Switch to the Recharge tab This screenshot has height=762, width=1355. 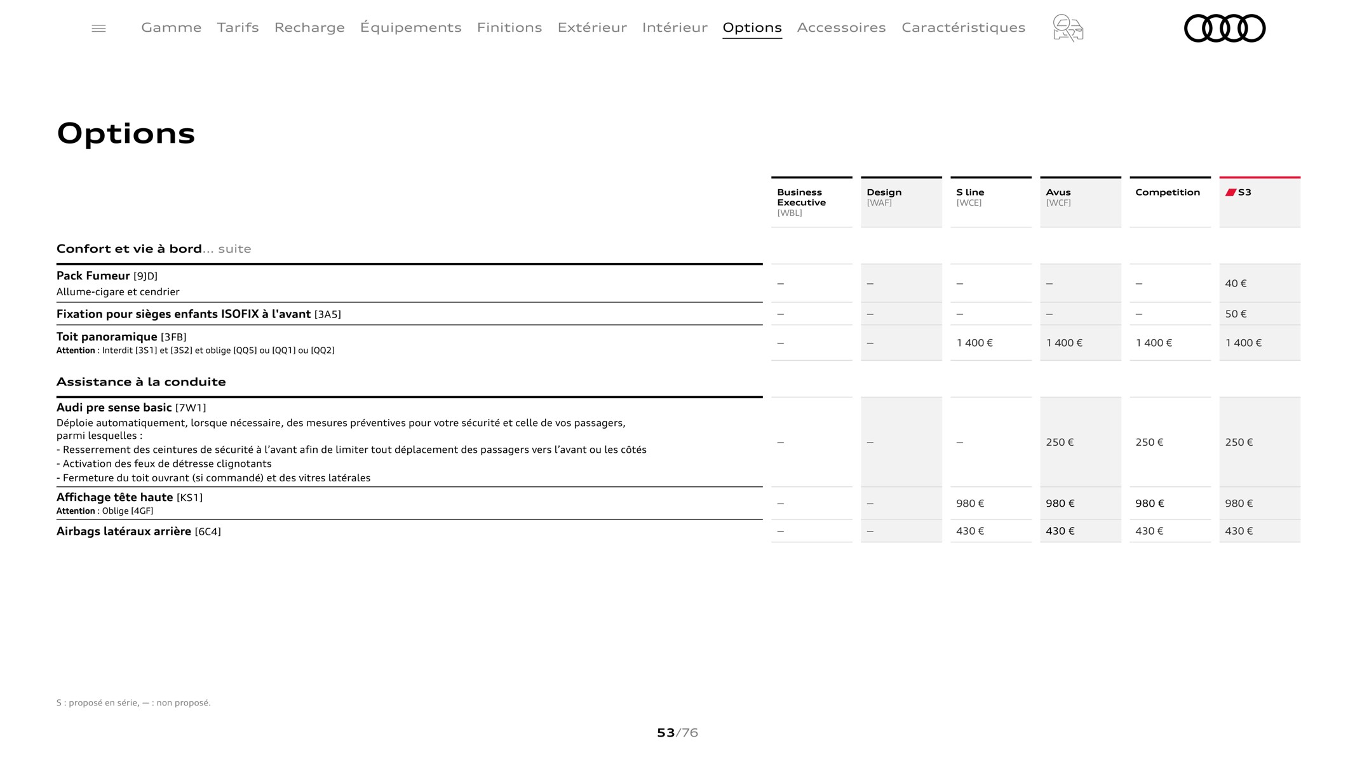309,27
